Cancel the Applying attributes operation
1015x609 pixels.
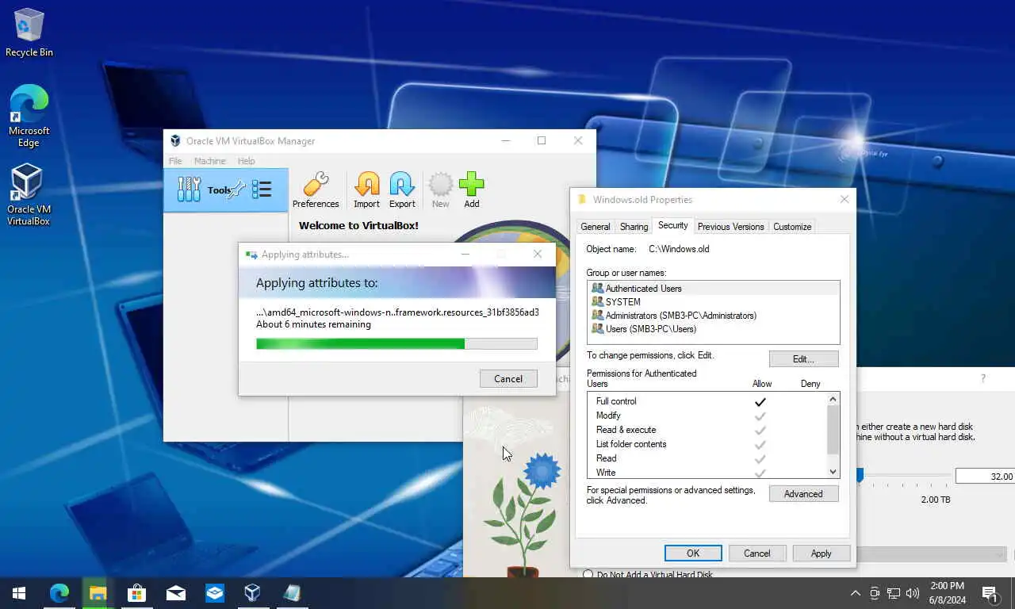pos(508,378)
